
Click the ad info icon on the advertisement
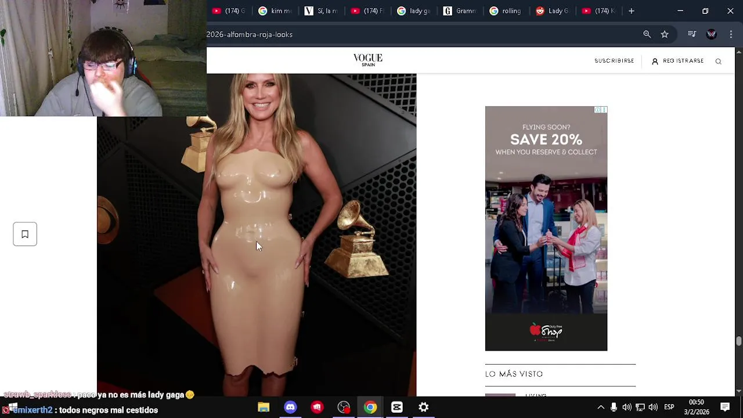(x=597, y=110)
